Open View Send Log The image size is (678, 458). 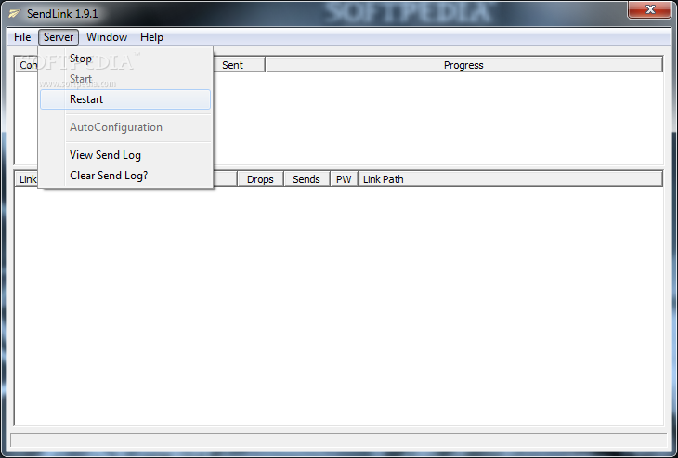click(x=125, y=155)
